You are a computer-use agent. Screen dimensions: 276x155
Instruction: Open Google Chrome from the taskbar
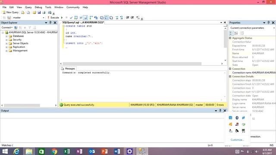pyautogui.click(x=54, y=151)
